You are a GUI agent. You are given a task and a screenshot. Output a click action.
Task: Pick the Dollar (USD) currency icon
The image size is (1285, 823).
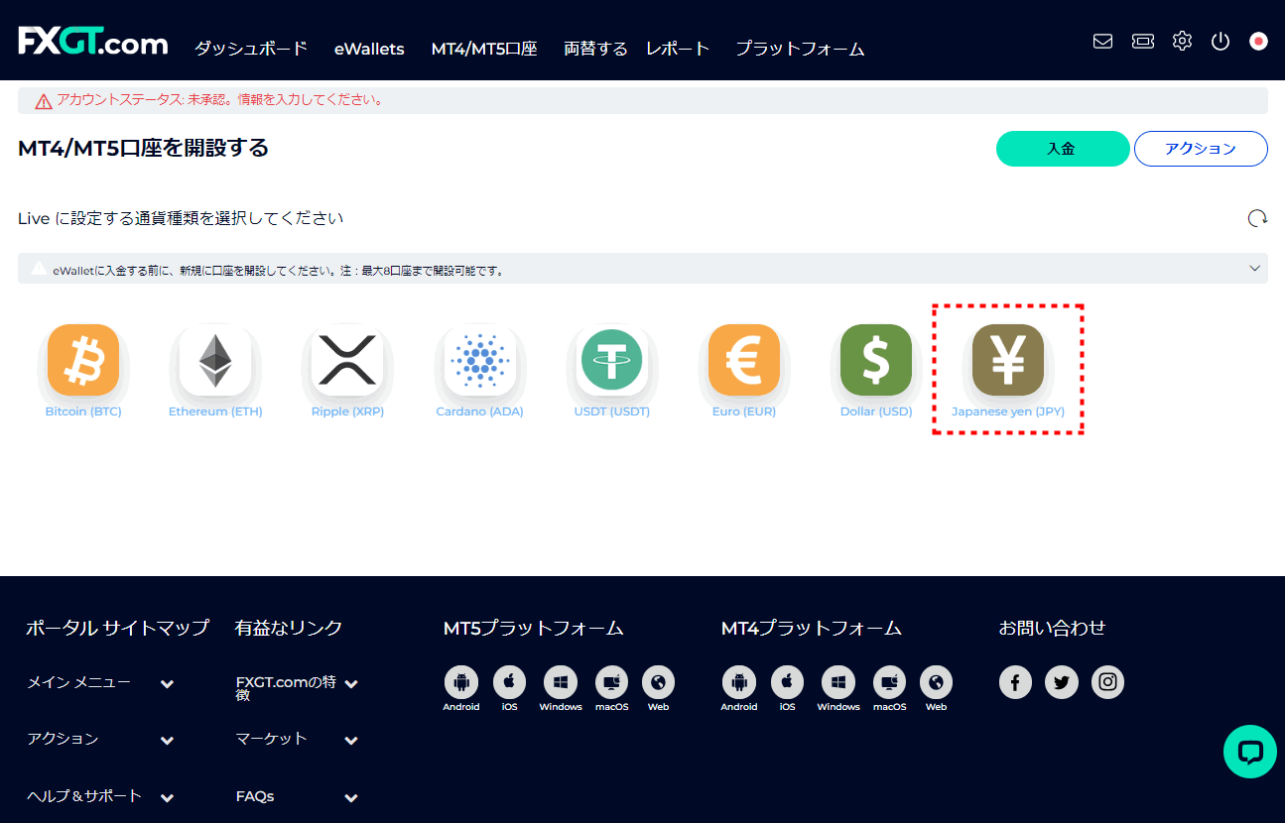[876, 360]
